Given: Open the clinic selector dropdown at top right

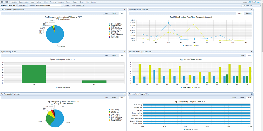Looking at the screenshot, I should [x=260, y=6].
